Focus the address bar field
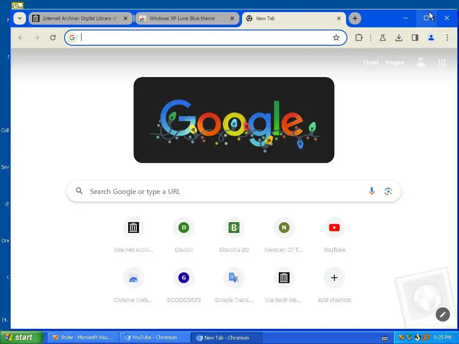Viewport: 459px width, 344px height. tap(205, 38)
